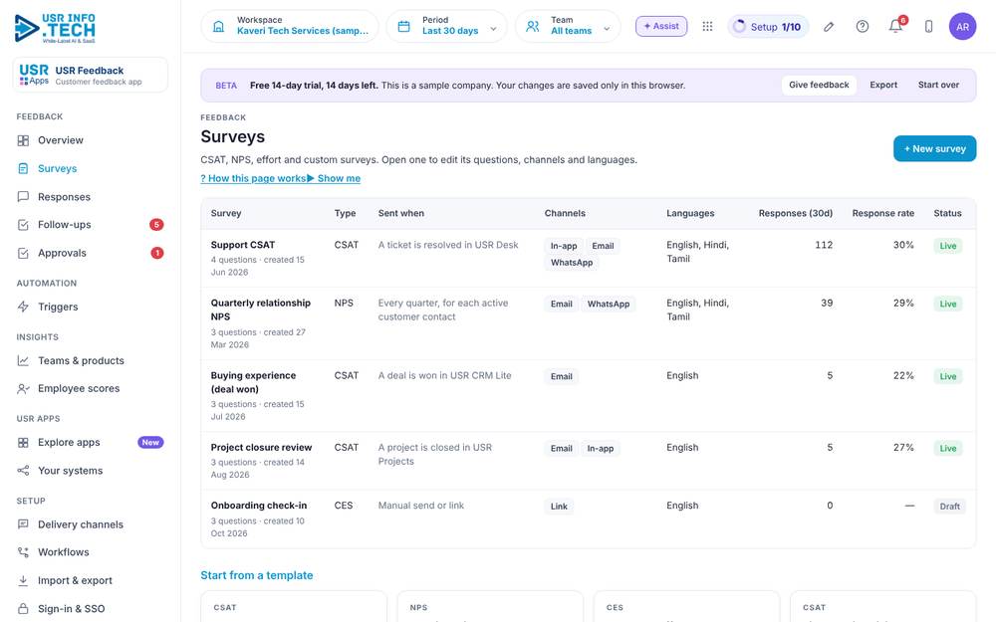Expand the Workspace selector dropdown
The height and width of the screenshot is (622, 996).
click(290, 27)
